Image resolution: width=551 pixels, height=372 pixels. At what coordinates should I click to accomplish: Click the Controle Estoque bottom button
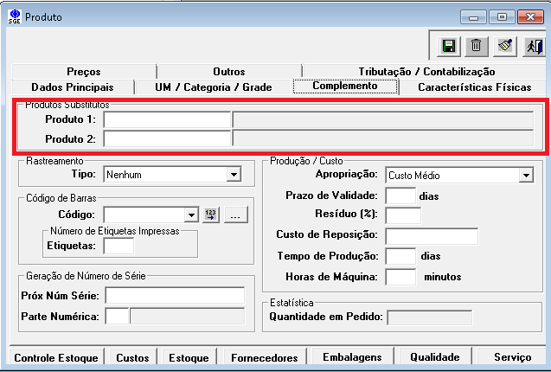(x=57, y=356)
